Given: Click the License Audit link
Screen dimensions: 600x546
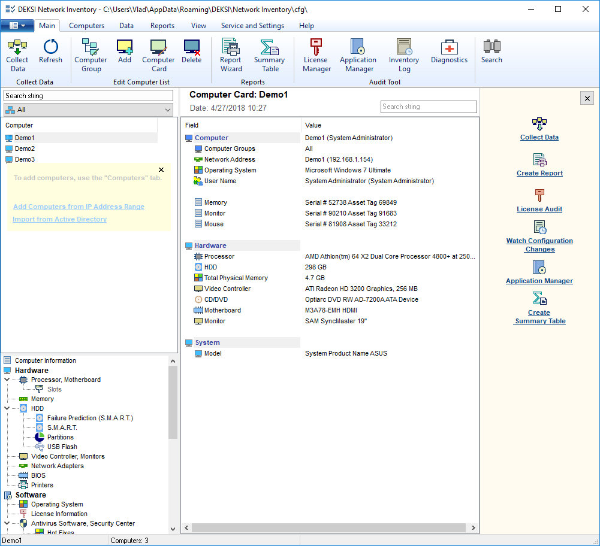Looking at the screenshot, I should click(539, 209).
